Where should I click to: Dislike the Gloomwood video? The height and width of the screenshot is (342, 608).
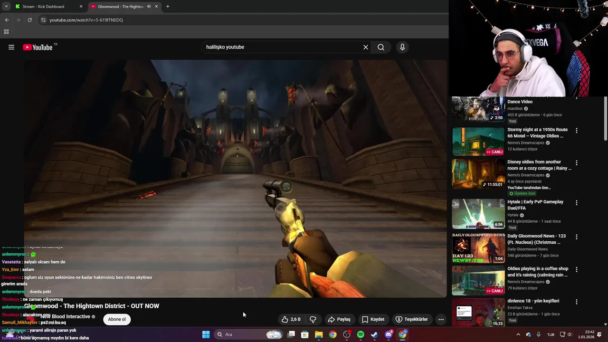tap(313, 319)
